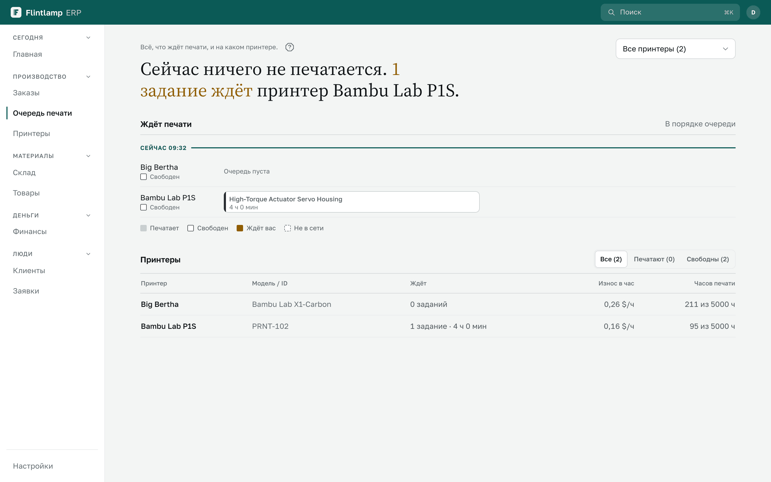Click the 'Износ в час' column header
This screenshot has width=771, height=482.
(616, 283)
